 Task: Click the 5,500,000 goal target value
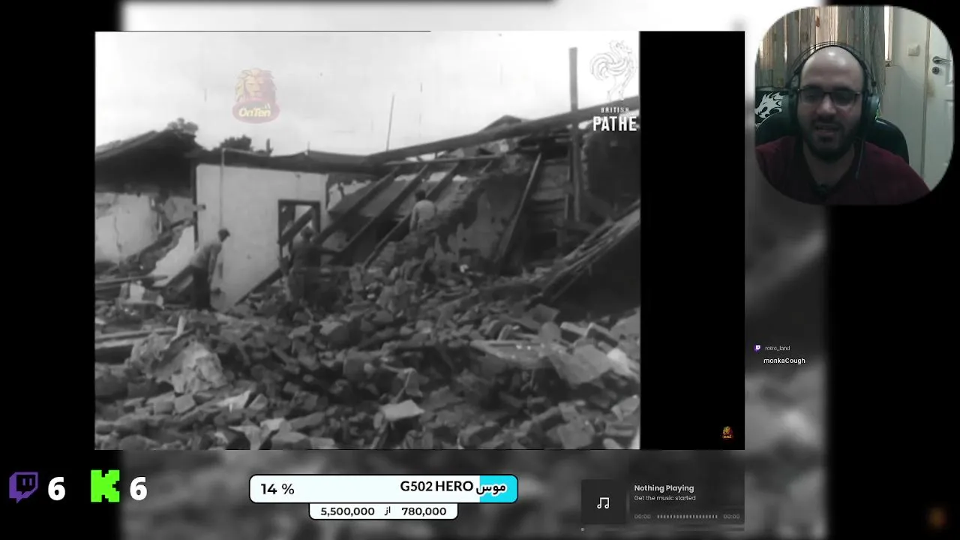point(347,511)
